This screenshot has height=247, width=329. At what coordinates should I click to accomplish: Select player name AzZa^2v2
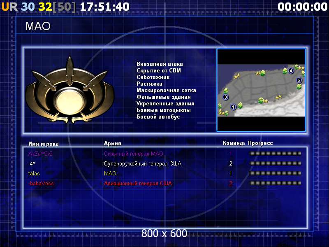40,154
